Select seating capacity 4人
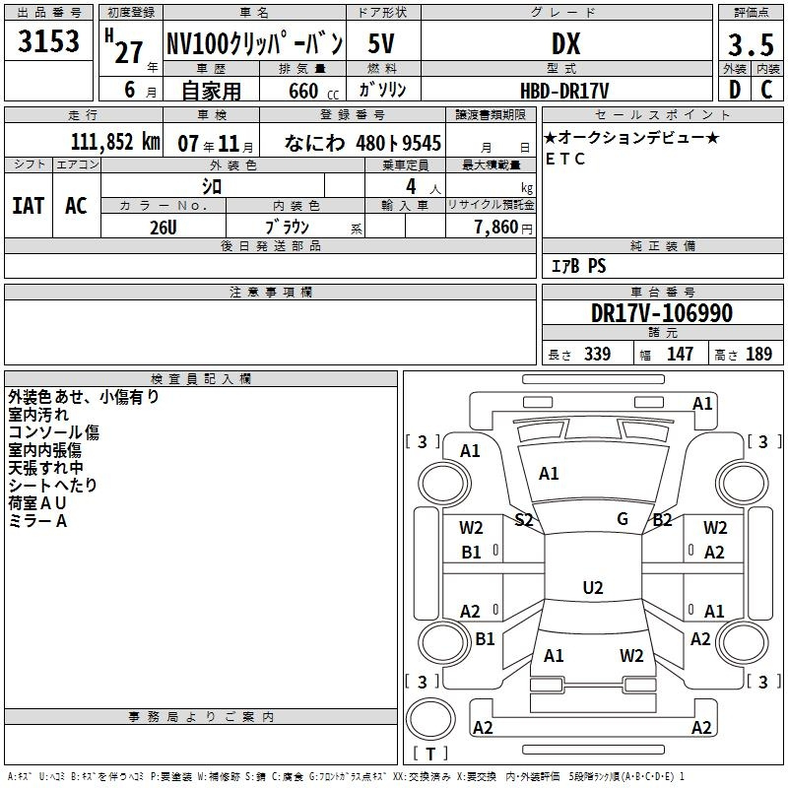Viewport: 788px width, 788px height. (x=424, y=187)
